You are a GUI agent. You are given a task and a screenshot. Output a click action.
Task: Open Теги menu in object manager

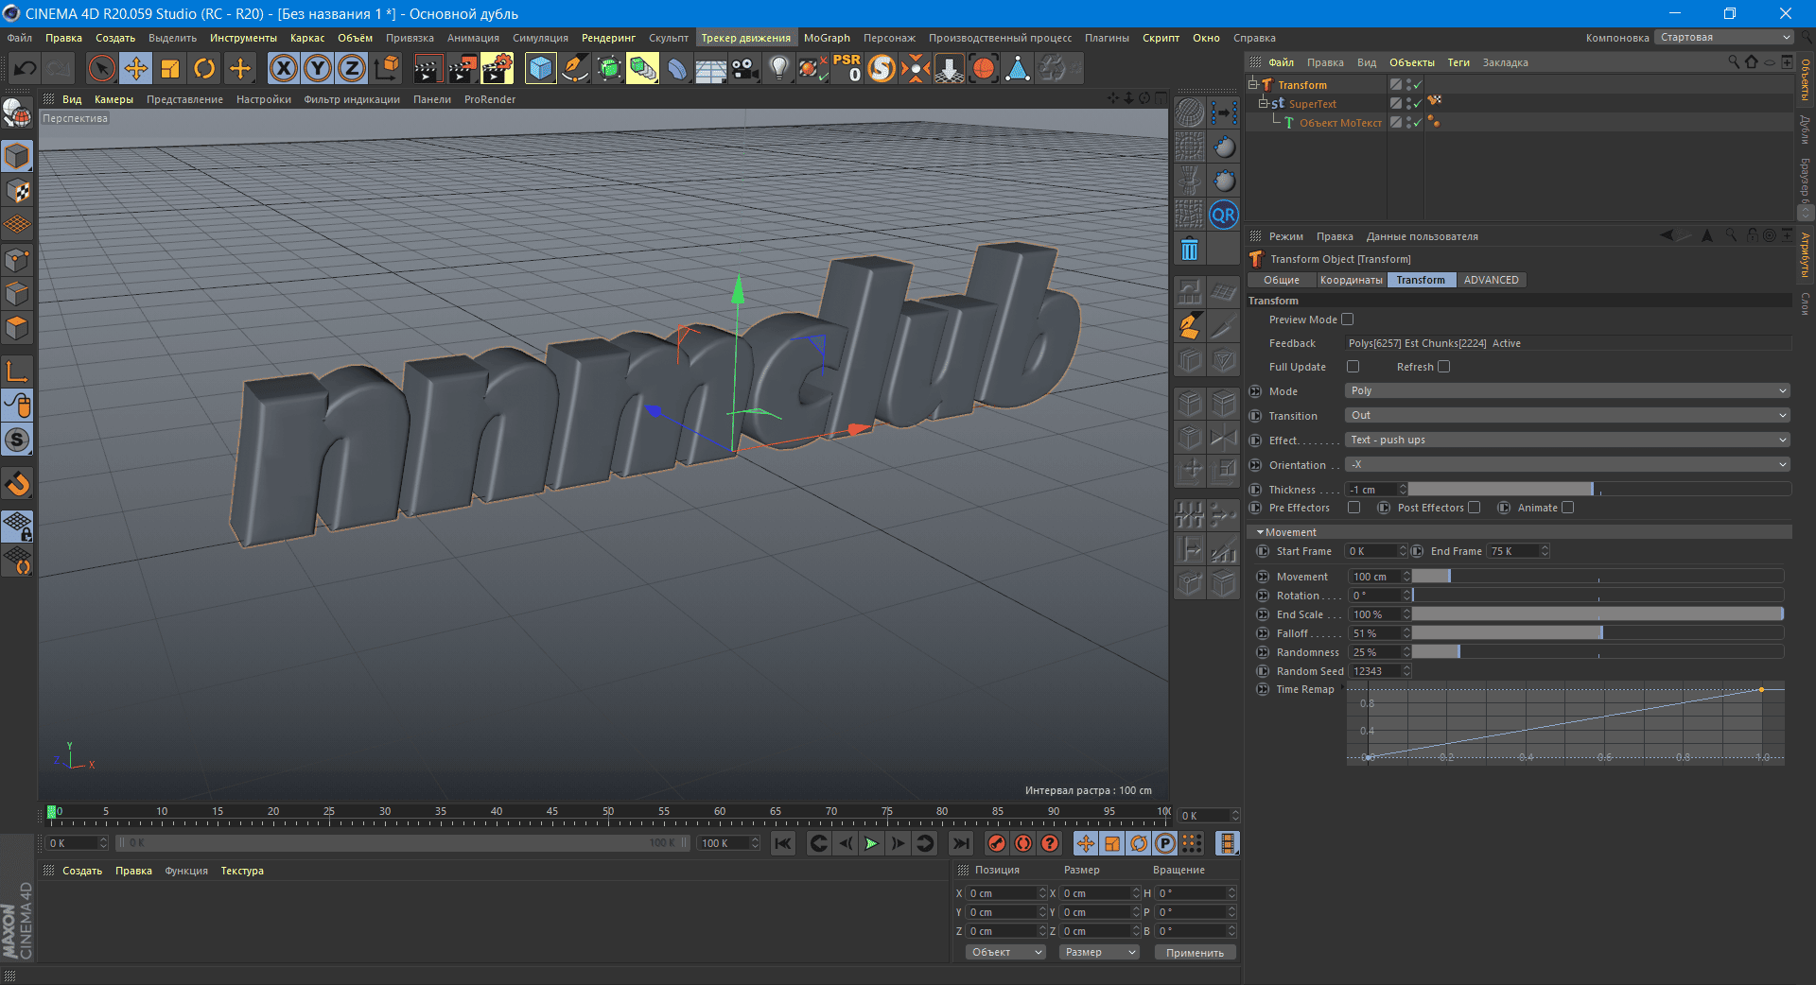[x=1458, y=62]
